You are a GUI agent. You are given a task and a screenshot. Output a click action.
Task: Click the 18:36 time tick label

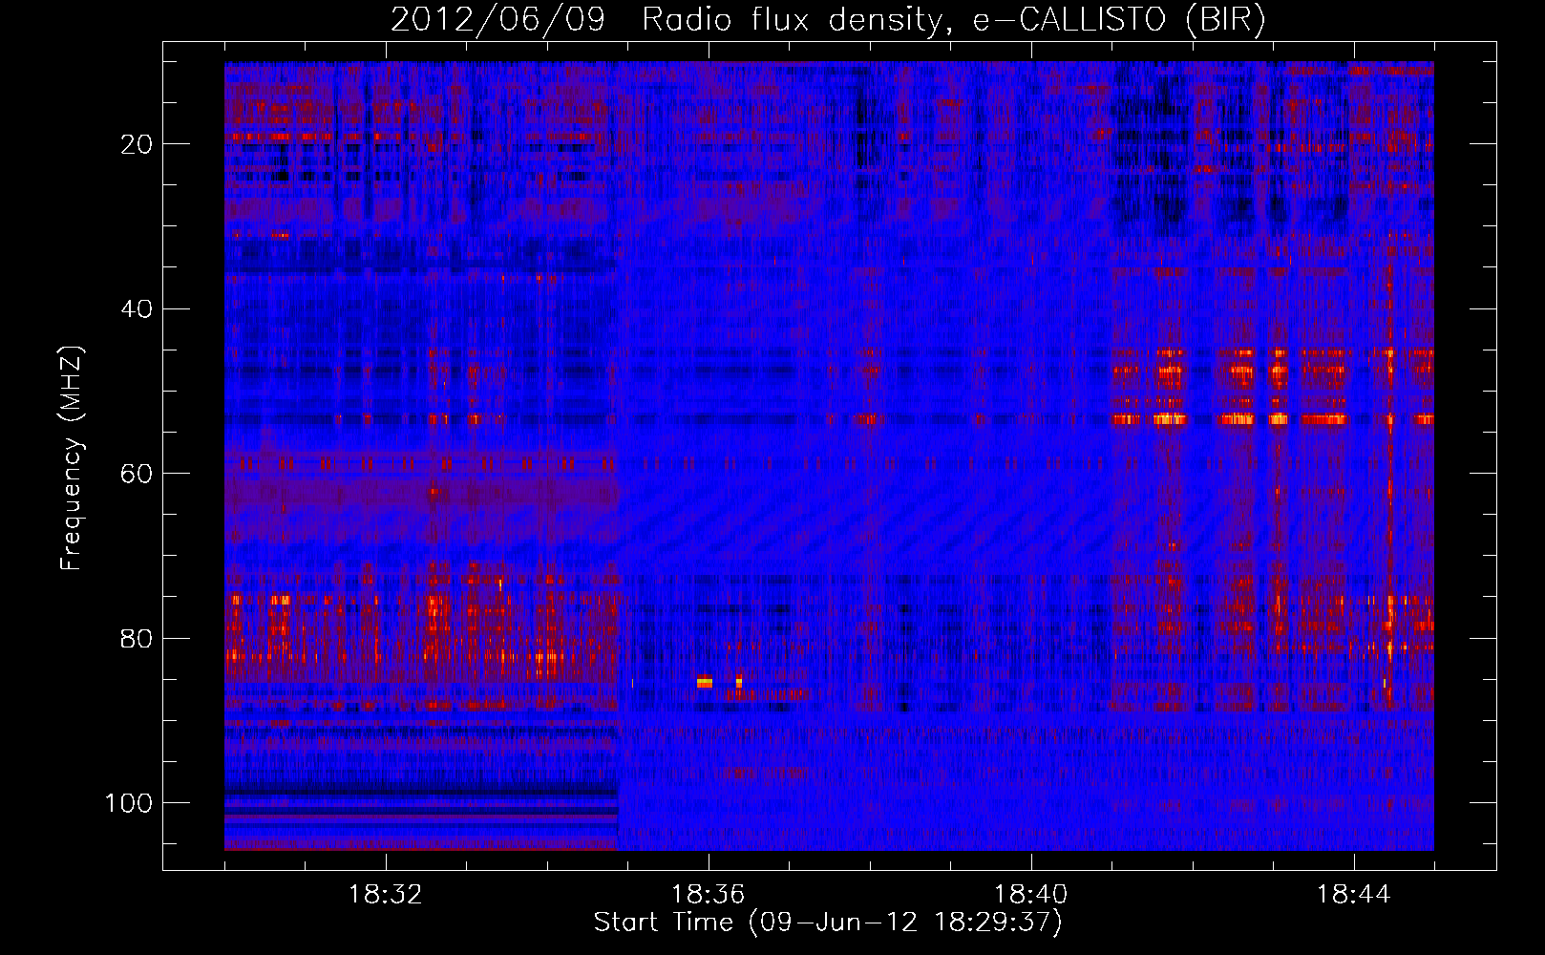point(709,895)
